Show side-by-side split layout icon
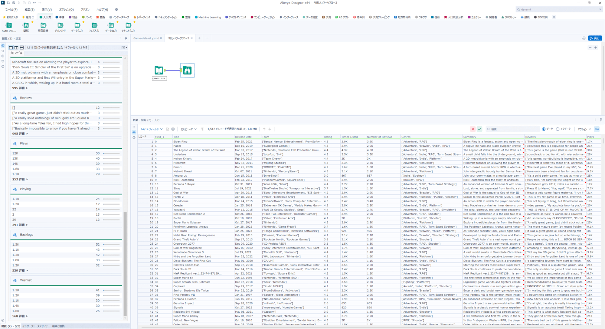The height and width of the screenshot is (329, 605). click(x=16, y=47)
